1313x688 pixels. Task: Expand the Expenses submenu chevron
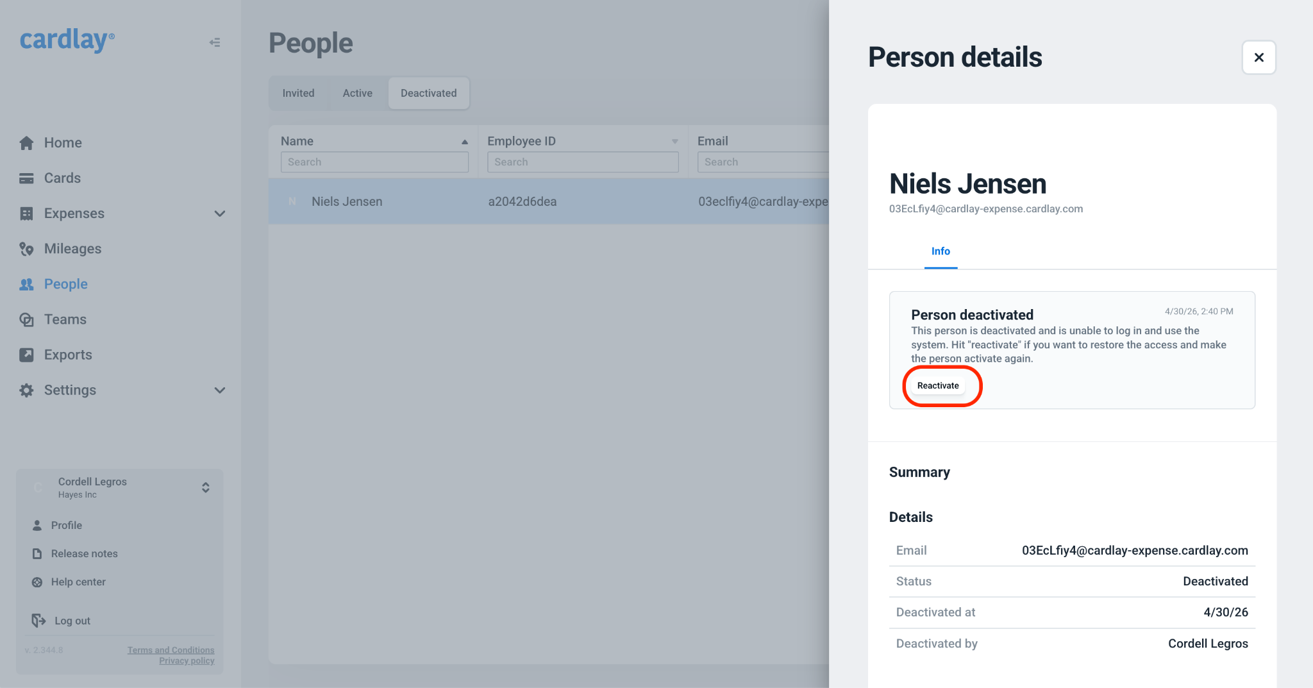[x=220, y=214]
